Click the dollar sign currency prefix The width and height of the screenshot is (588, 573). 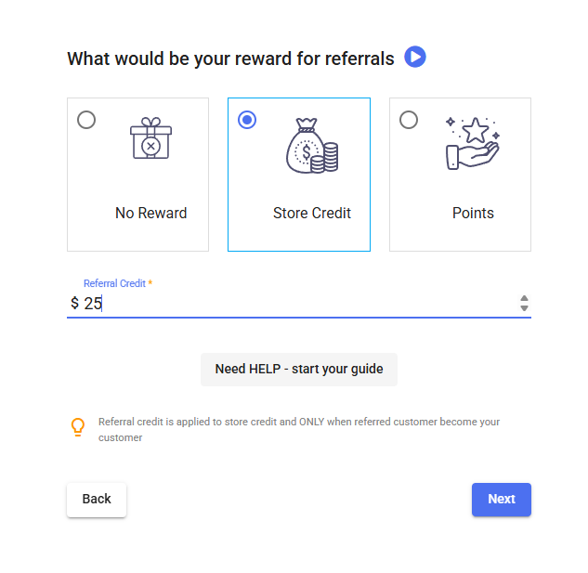(x=74, y=304)
